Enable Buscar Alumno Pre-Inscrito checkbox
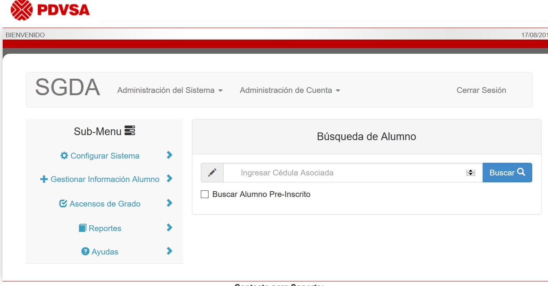 [205, 194]
